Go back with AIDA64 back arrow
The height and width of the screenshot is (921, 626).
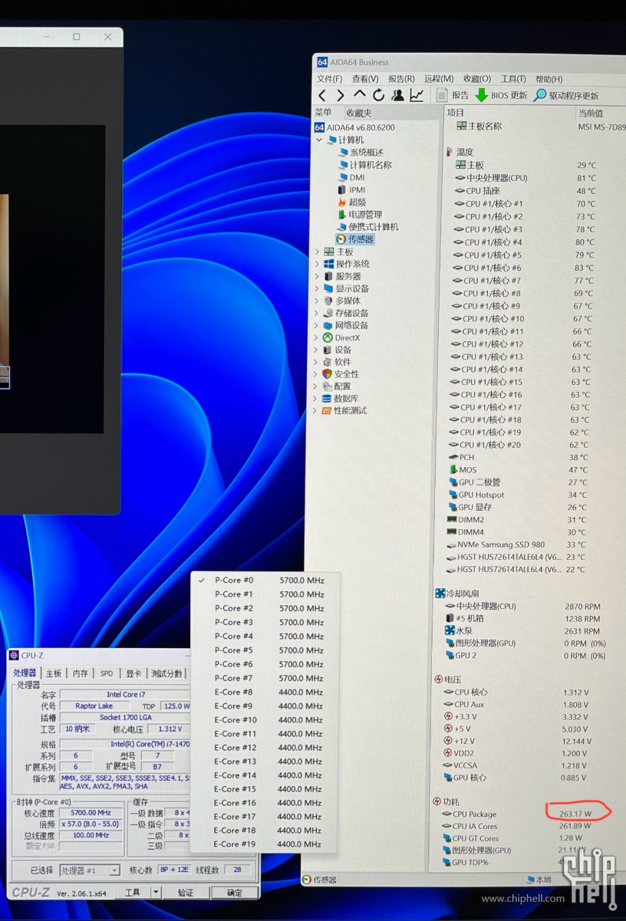(x=323, y=96)
